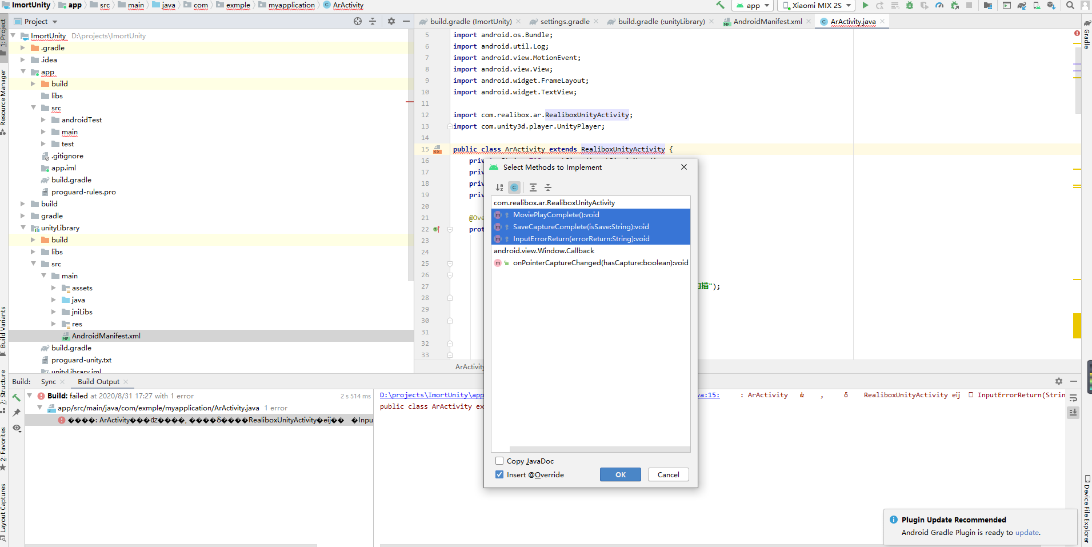Click the update link in plugin notification
This screenshot has width=1092, height=547.
[1027, 532]
